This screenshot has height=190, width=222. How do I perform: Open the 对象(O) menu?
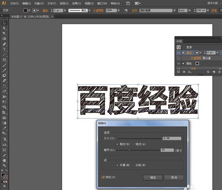pyautogui.click(x=39, y=3)
